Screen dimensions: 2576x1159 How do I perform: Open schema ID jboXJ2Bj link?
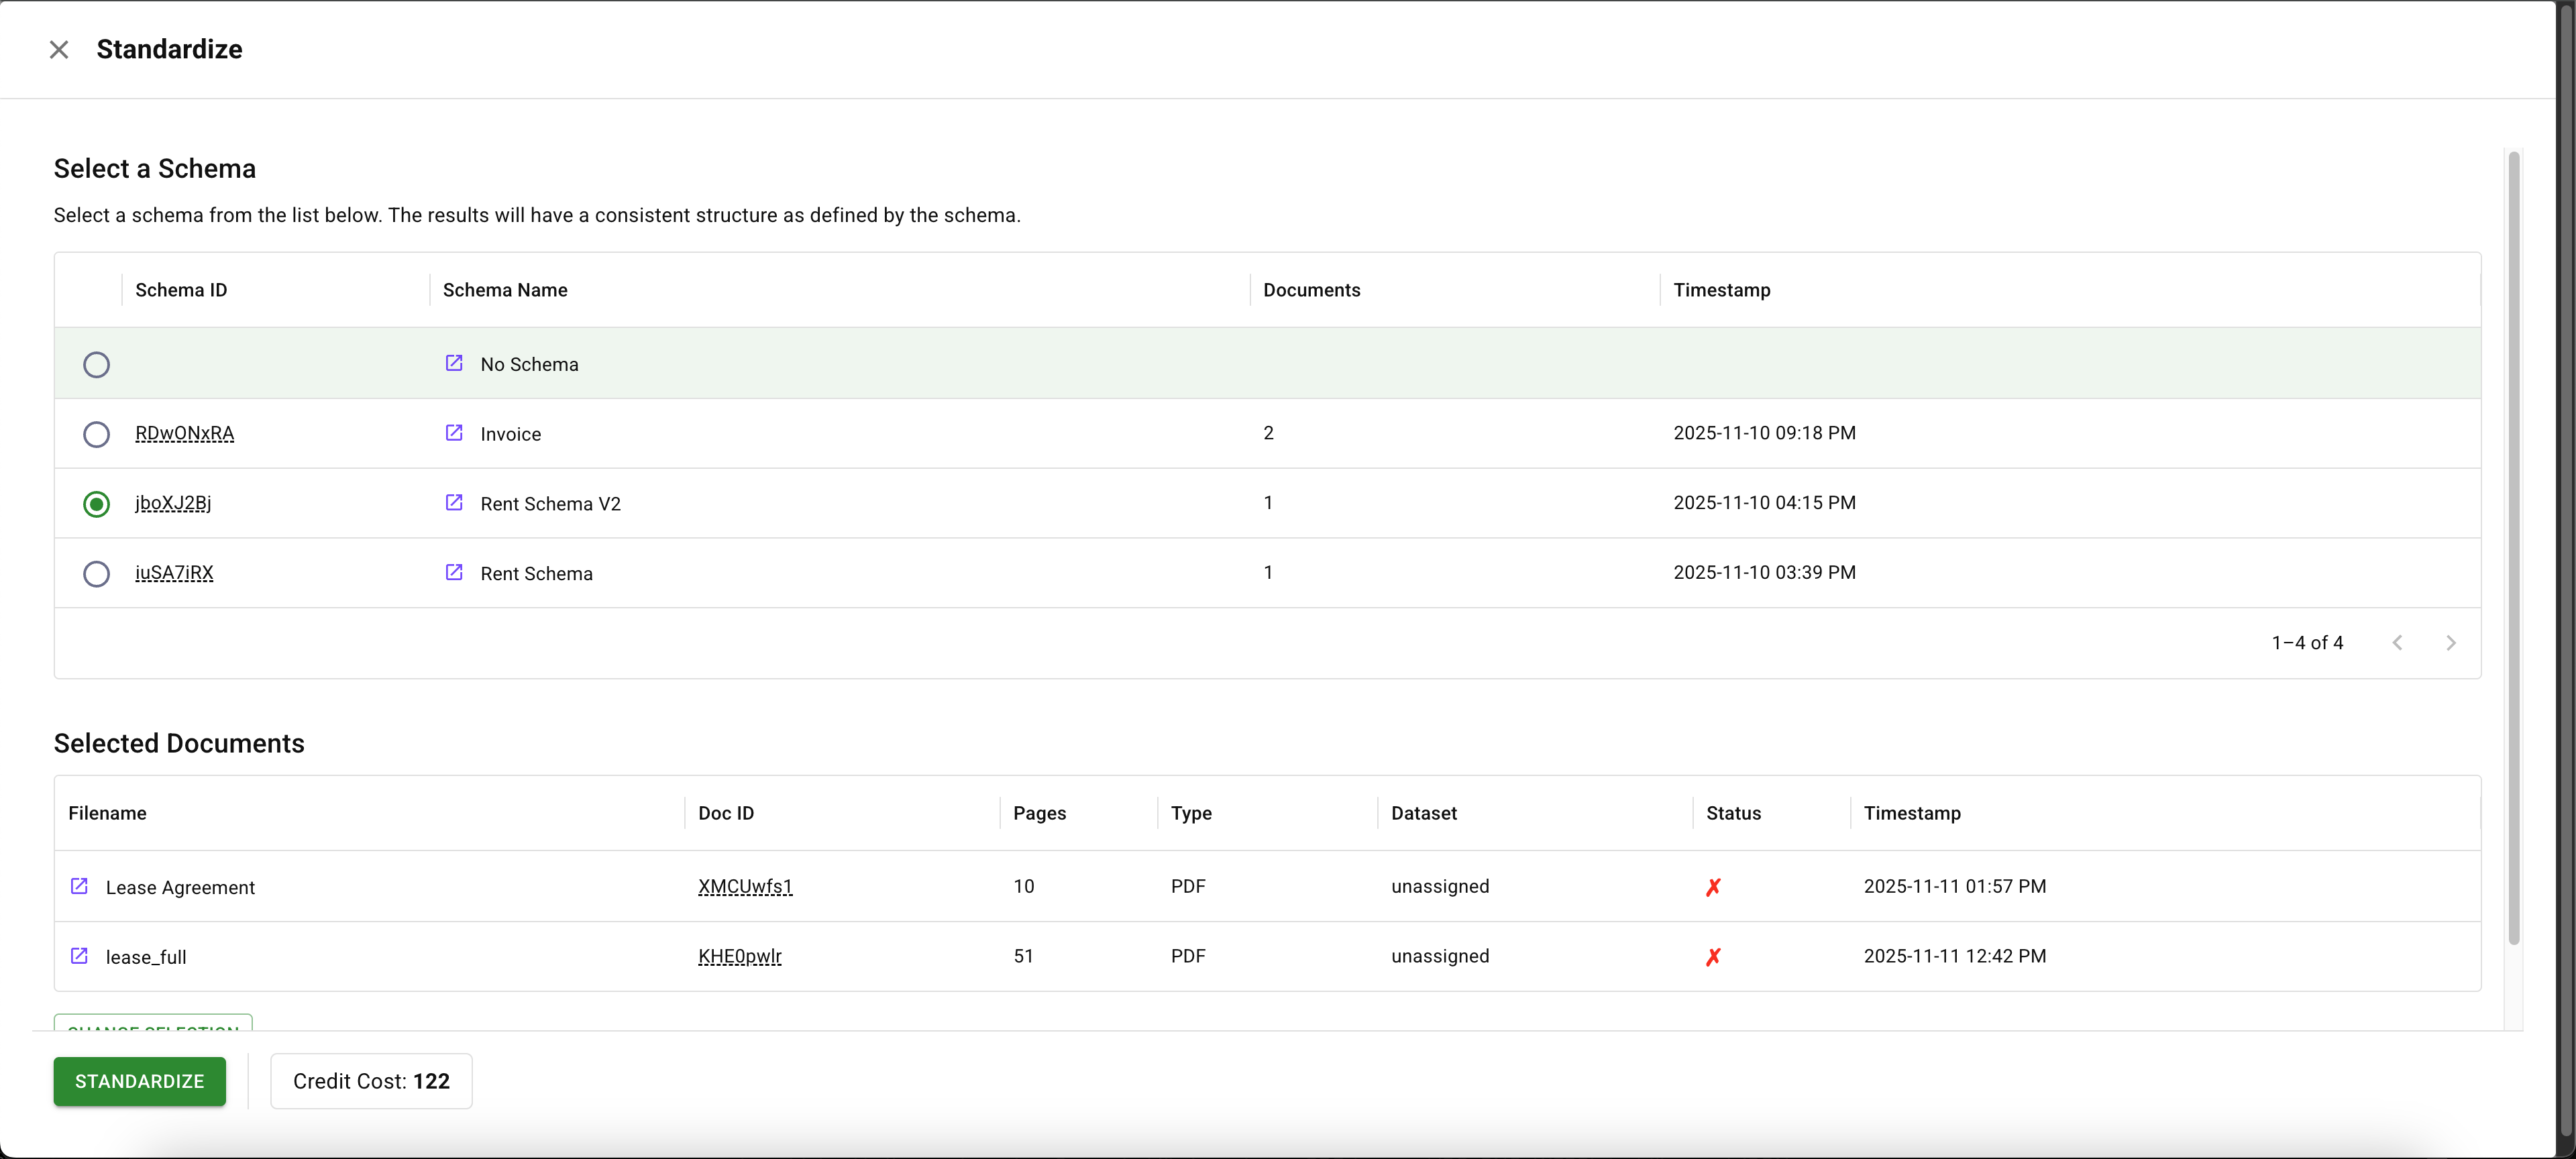(x=173, y=503)
